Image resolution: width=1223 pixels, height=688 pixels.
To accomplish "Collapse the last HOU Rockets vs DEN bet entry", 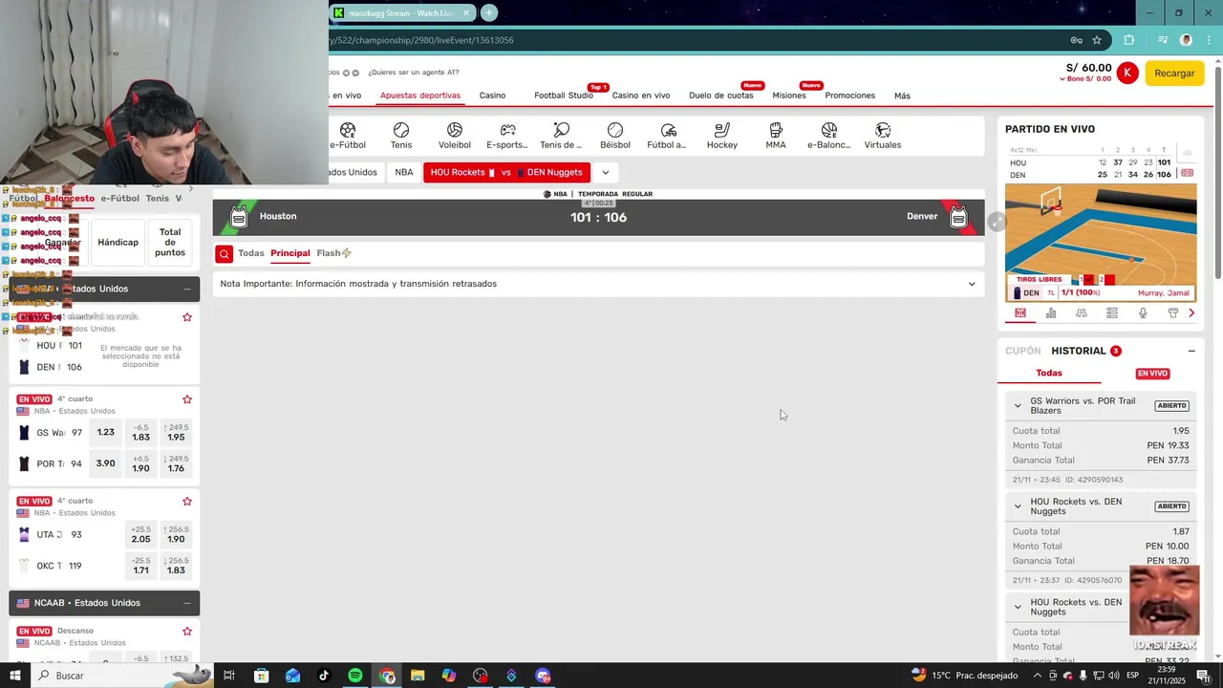I will [x=1018, y=607].
